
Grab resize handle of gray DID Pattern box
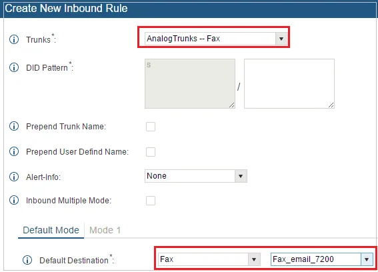[232, 105]
